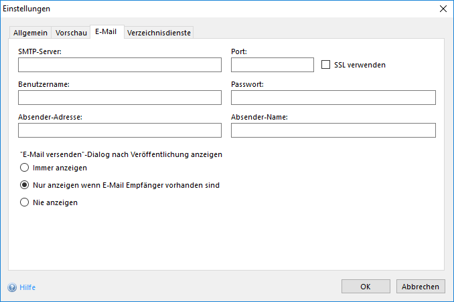Click the blue Hilfe question mark icon

(x=12, y=287)
